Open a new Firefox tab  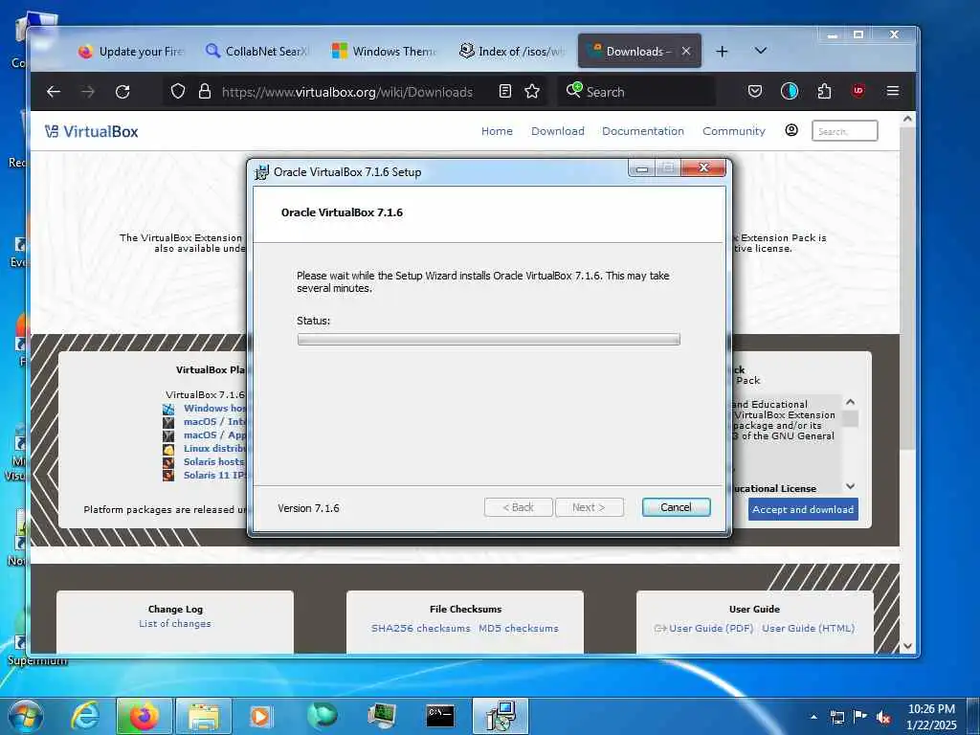(x=722, y=52)
